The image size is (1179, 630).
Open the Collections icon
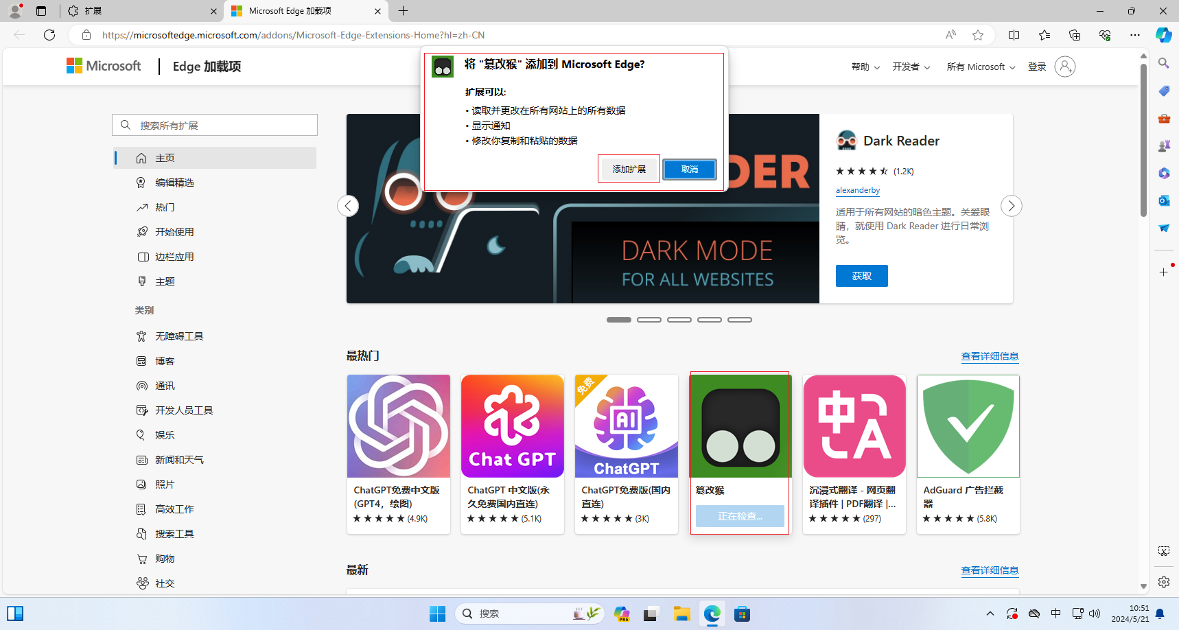click(x=1074, y=35)
